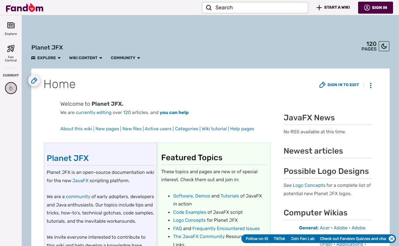Click Check out Fandom Quizzes banner item

[353, 239]
